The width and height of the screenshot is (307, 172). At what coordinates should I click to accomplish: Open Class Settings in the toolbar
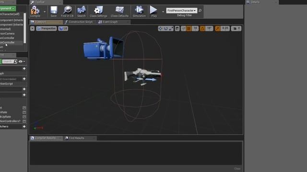point(98,11)
